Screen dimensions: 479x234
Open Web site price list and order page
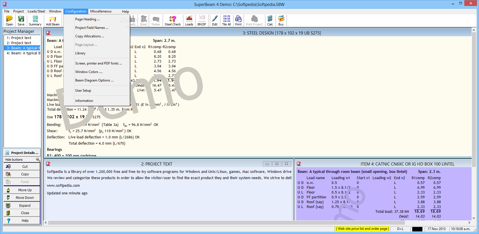point(362,229)
